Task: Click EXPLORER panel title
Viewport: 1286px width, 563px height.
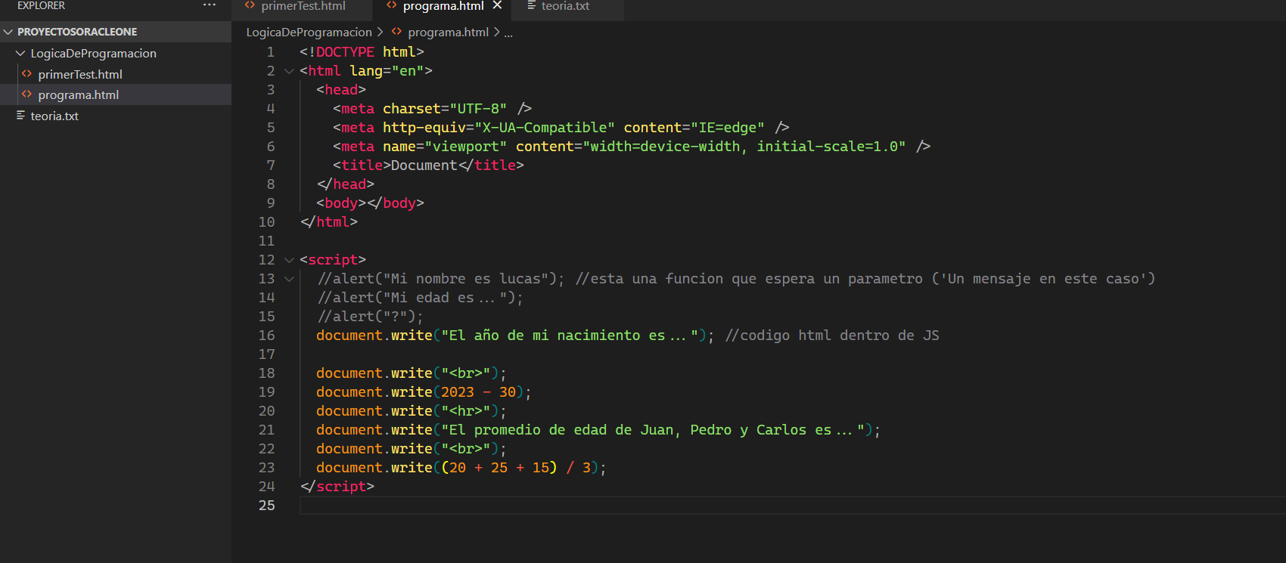Action: pyautogui.click(x=41, y=5)
